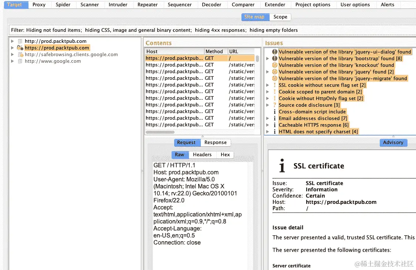Expand Source code disclosure [3] group
The image size is (416, 270).
pos(267,105)
